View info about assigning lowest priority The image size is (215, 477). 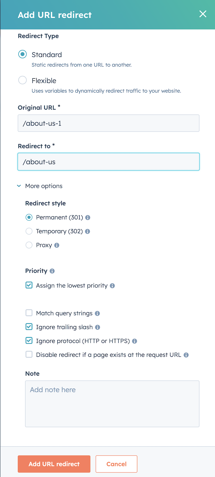(112, 286)
